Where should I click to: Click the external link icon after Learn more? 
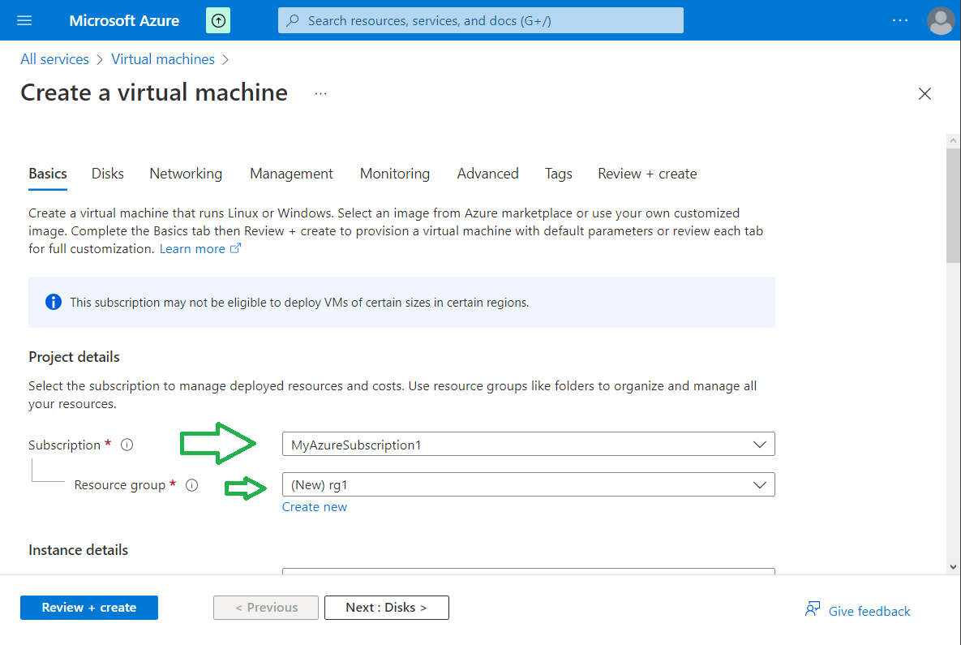coord(235,248)
